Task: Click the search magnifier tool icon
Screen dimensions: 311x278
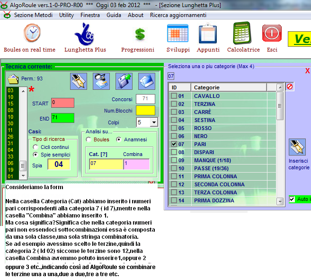Action: tap(101, 81)
